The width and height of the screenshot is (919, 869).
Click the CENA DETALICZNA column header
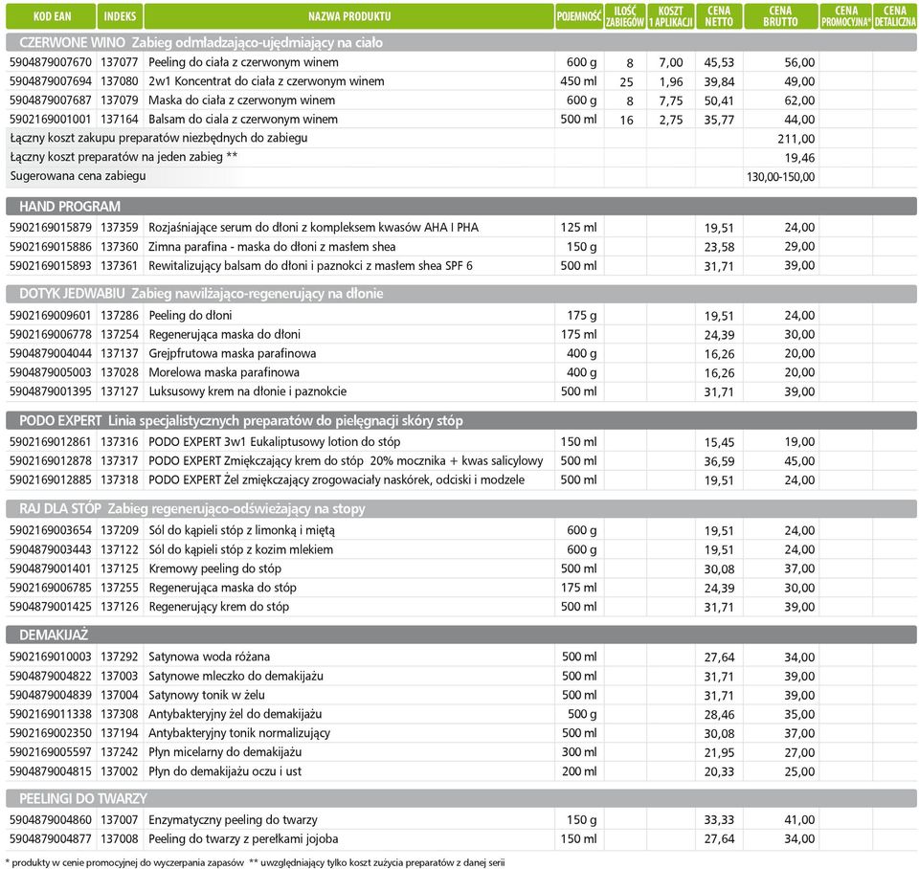pyautogui.click(x=895, y=16)
